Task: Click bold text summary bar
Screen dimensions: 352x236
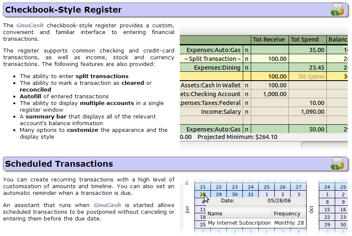Action: point(46,116)
